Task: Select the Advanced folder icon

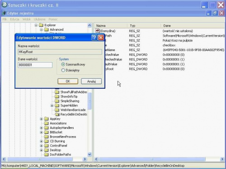Action: 47,29
